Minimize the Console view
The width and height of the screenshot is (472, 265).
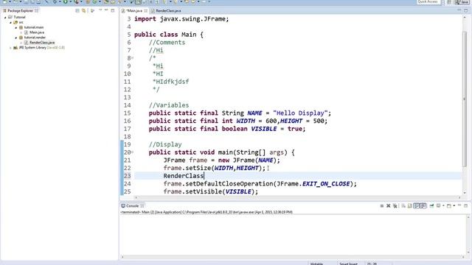coord(459,205)
